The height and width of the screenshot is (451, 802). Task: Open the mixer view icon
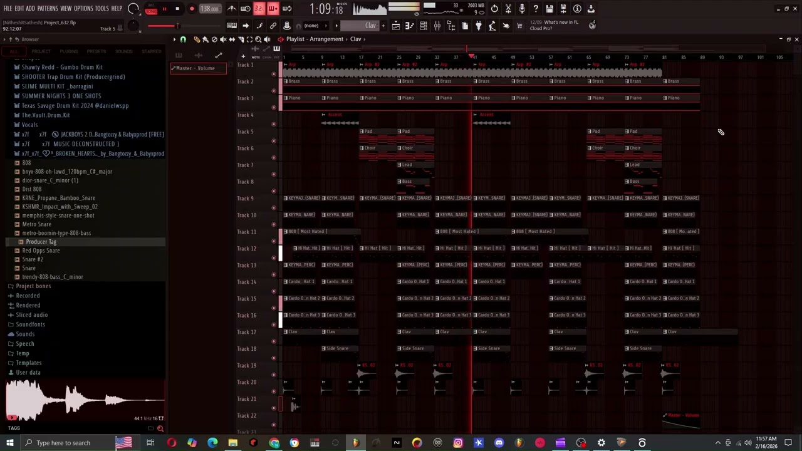(437, 26)
